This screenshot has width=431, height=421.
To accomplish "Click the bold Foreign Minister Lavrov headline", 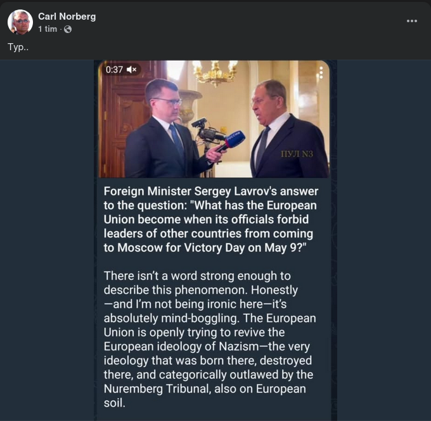I will coord(211,220).
